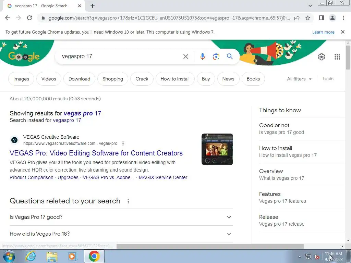
Task: Submit search with magnifier icon
Action: point(230,57)
